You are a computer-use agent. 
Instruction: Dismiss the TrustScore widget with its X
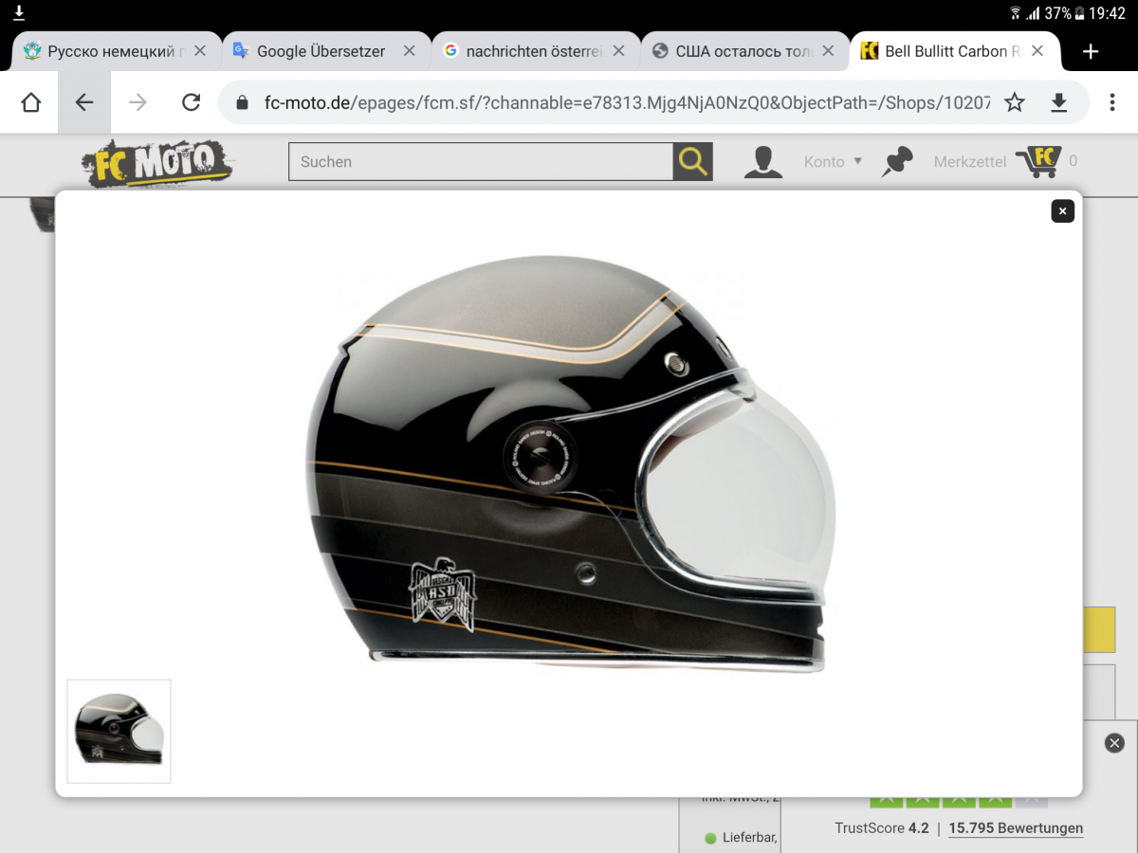[1114, 743]
